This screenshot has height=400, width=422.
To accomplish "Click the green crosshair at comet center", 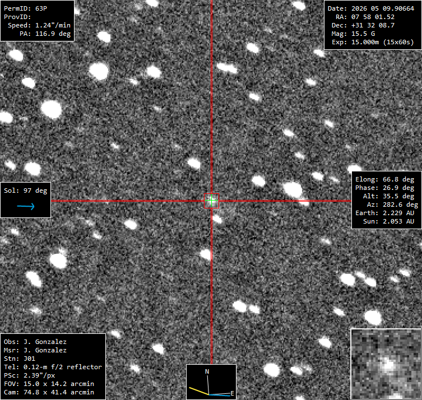I will 211,201.
